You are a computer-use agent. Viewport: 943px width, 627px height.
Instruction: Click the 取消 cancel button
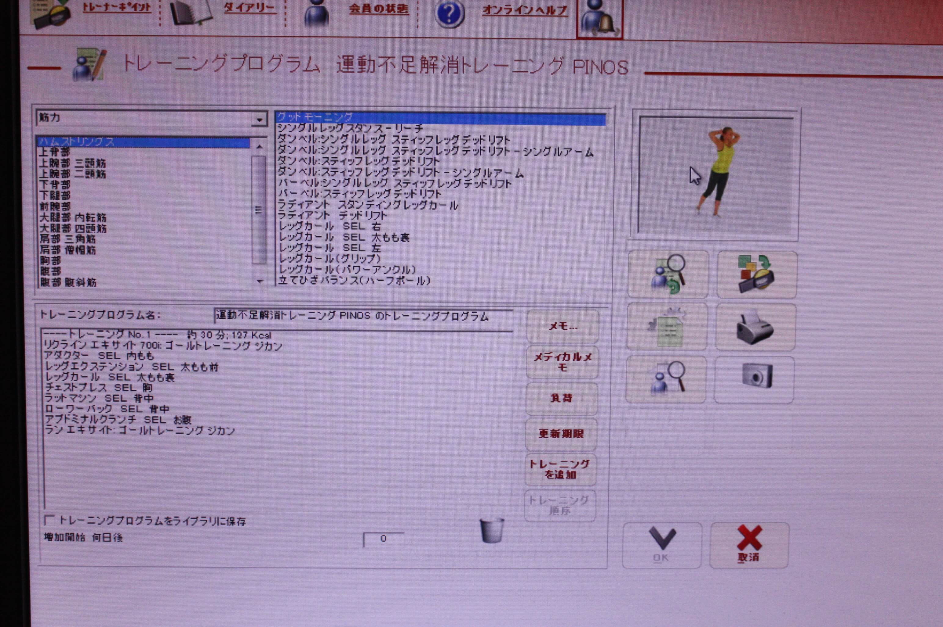coord(749,545)
